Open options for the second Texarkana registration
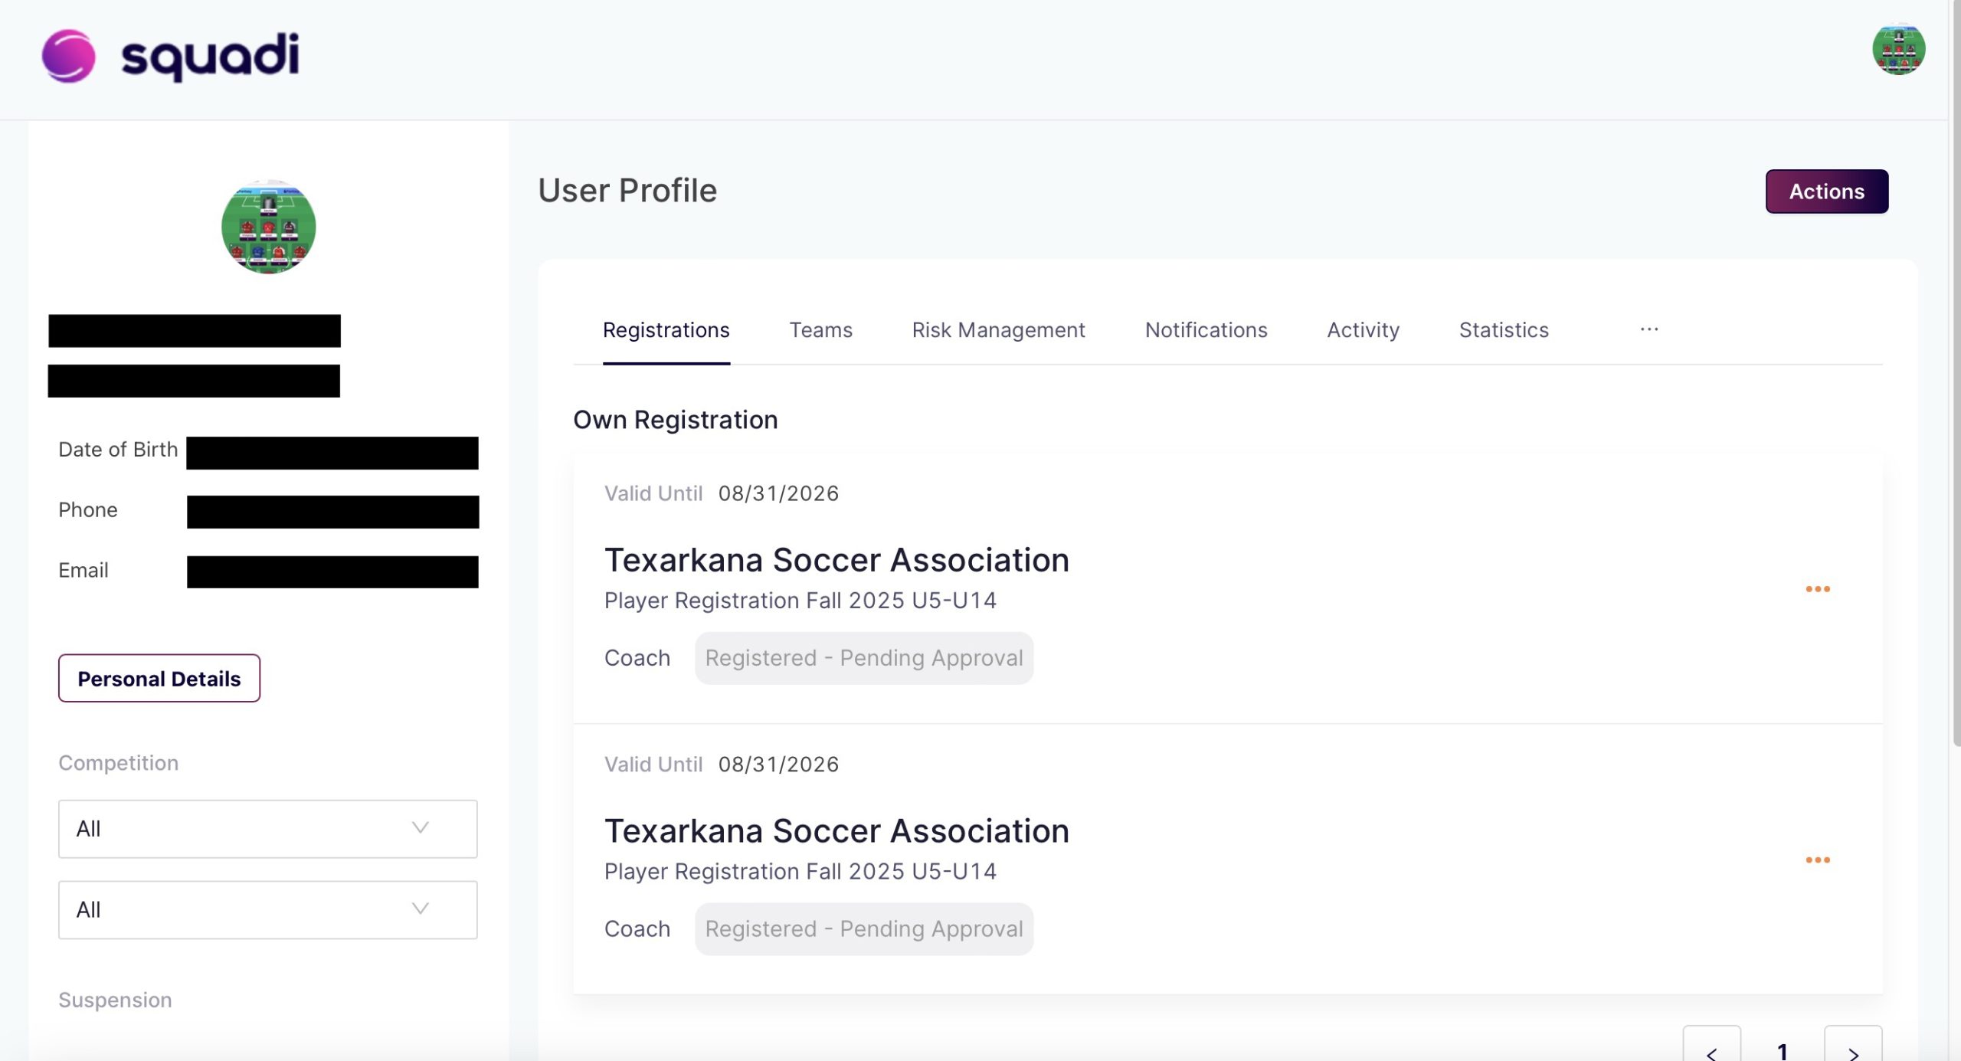The height and width of the screenshot is (1061, 1961). point(1817,860)
